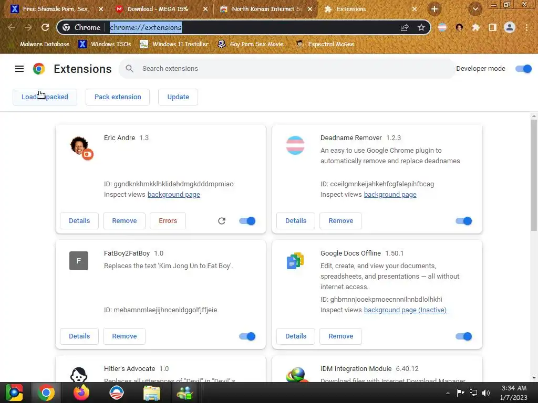Image resolution: width=538 pixels, height=403 pixels.
Task: Open Details for FatBoy2FatBoy
Action: [79, 336]
